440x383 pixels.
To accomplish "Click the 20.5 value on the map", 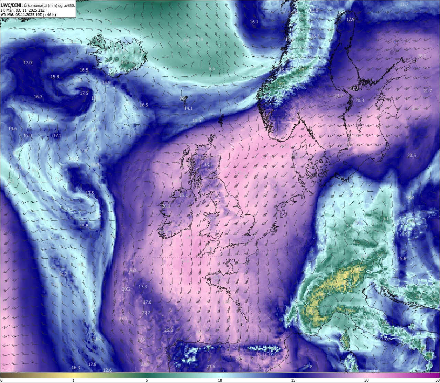I will [411, 155].
